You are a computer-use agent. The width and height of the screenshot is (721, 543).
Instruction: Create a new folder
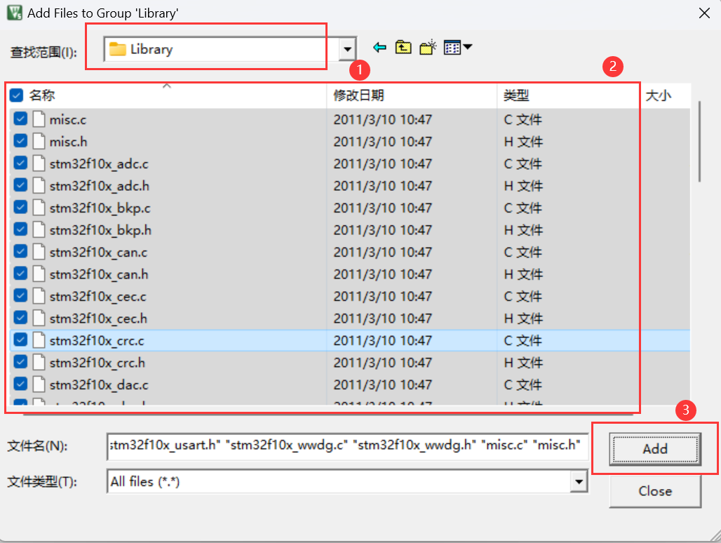428,48
